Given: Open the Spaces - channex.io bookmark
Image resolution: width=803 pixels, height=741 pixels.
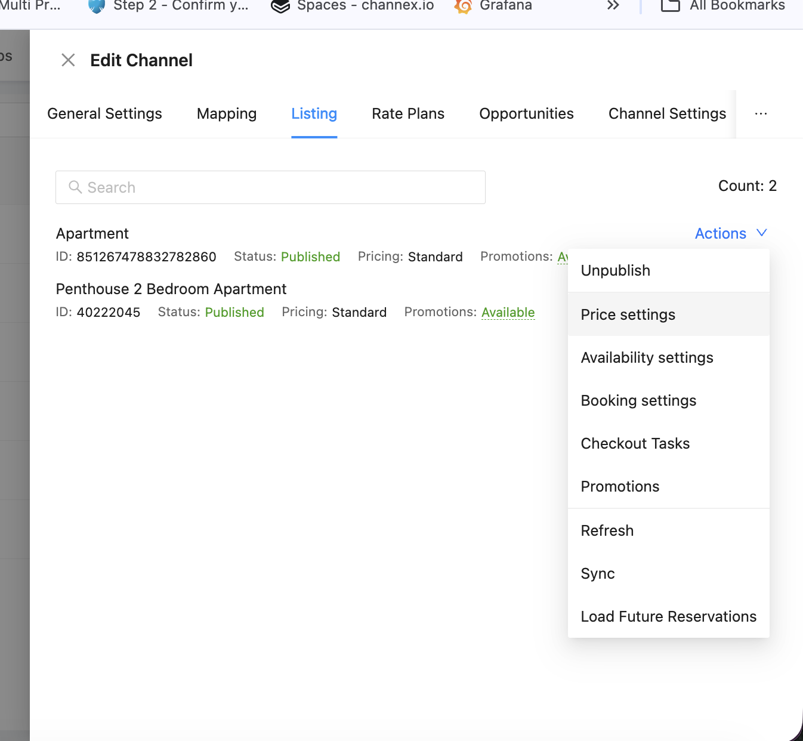Looking at the screenshot, I should (353, 5).
